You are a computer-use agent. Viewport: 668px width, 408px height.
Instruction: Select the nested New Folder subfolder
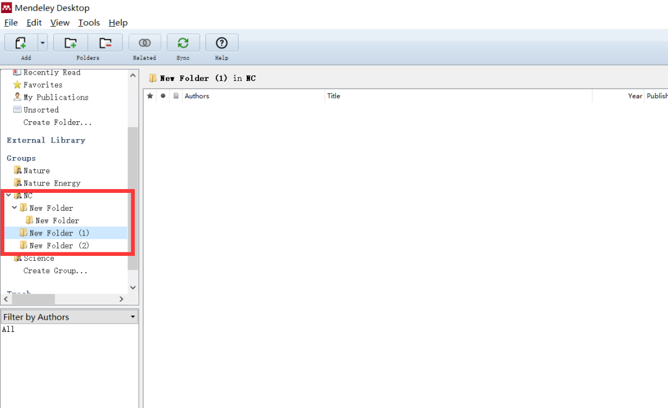click(57, 220)
